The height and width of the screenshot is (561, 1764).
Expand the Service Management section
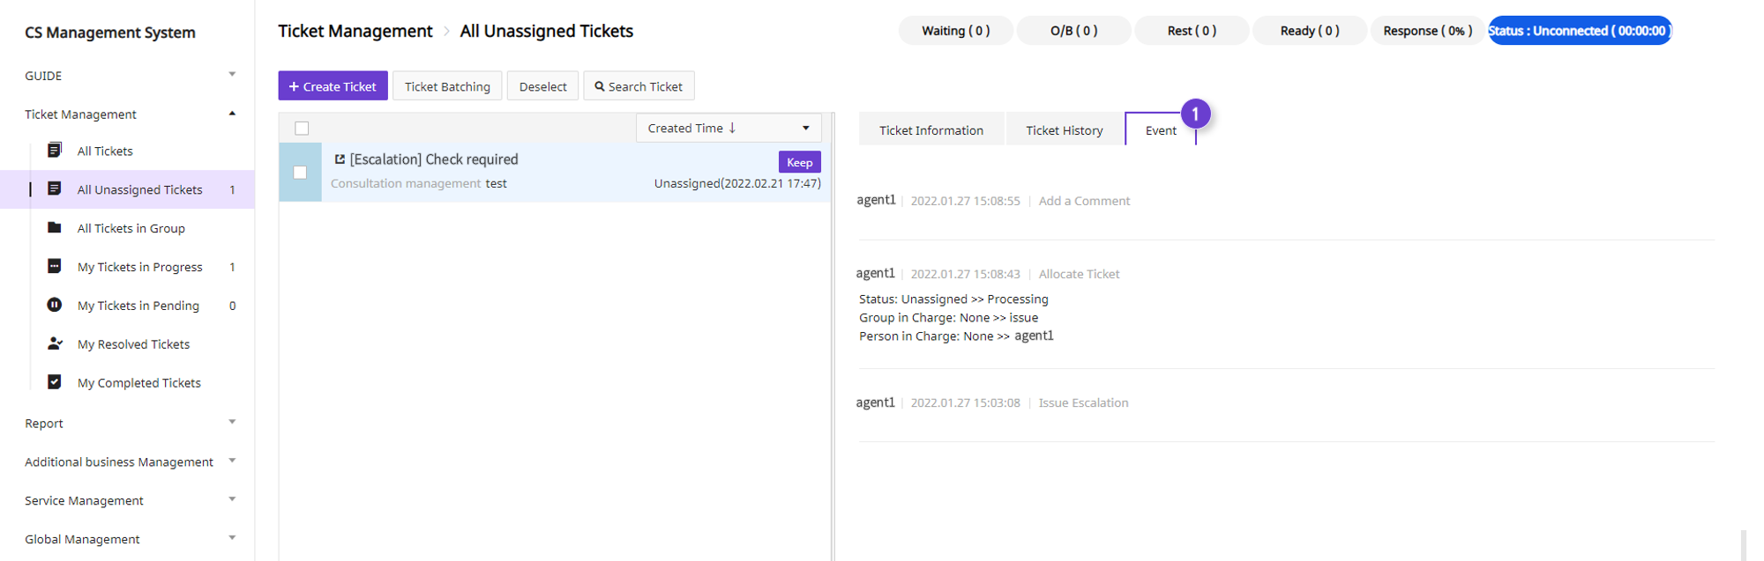point(232,499)
